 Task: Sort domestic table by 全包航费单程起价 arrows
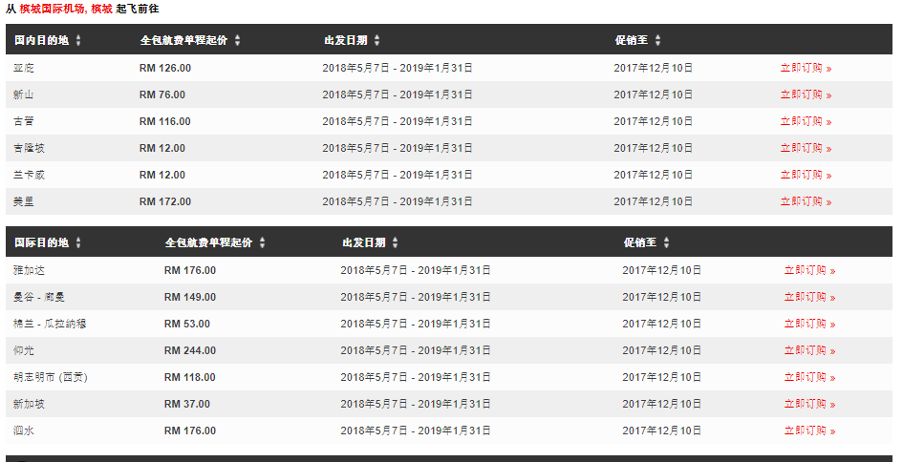coord(237,40)
